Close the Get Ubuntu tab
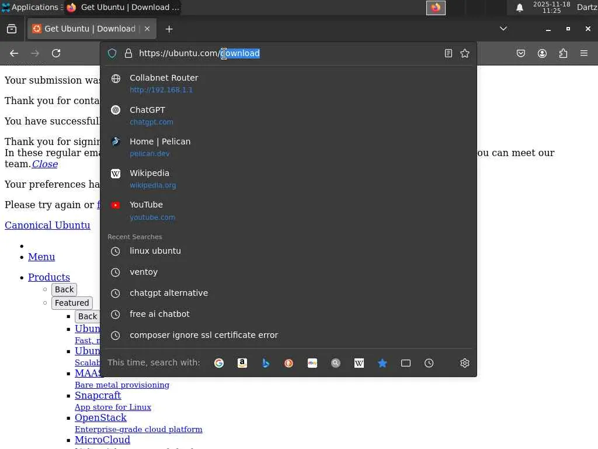598x449 pixels. pos(147,29)
